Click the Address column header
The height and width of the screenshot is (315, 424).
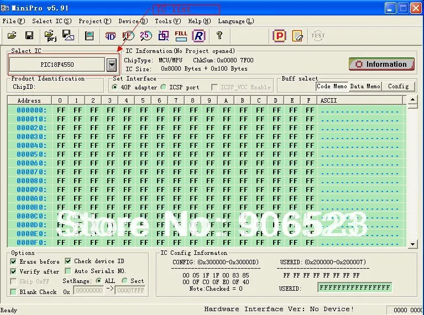tap(29, 100)
